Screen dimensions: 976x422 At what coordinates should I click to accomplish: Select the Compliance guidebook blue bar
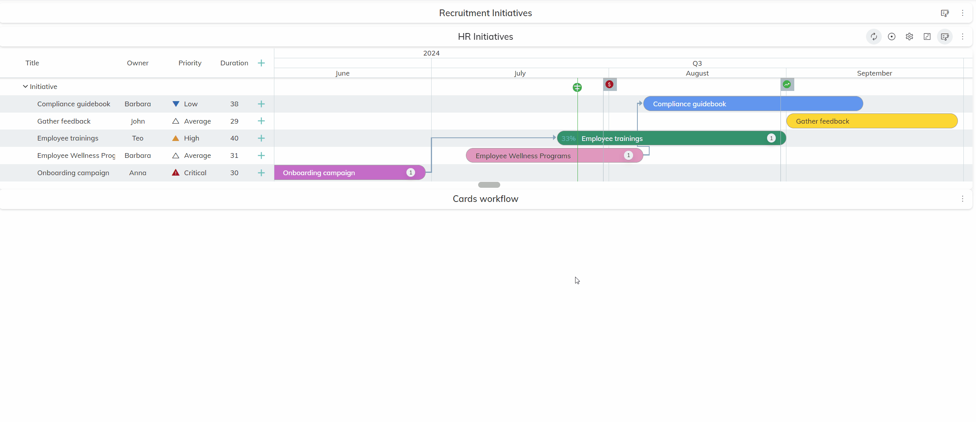pyautogui.click(x=753, y=104)
